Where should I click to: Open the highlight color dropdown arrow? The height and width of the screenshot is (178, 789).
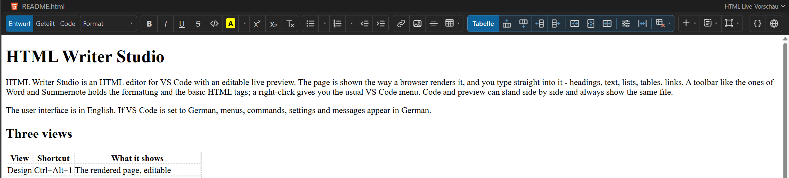(x=245, y=24)
